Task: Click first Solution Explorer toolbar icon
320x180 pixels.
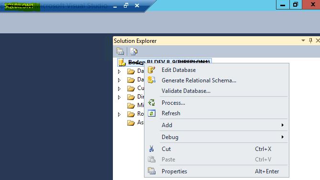Action: (x=120, y=51)
